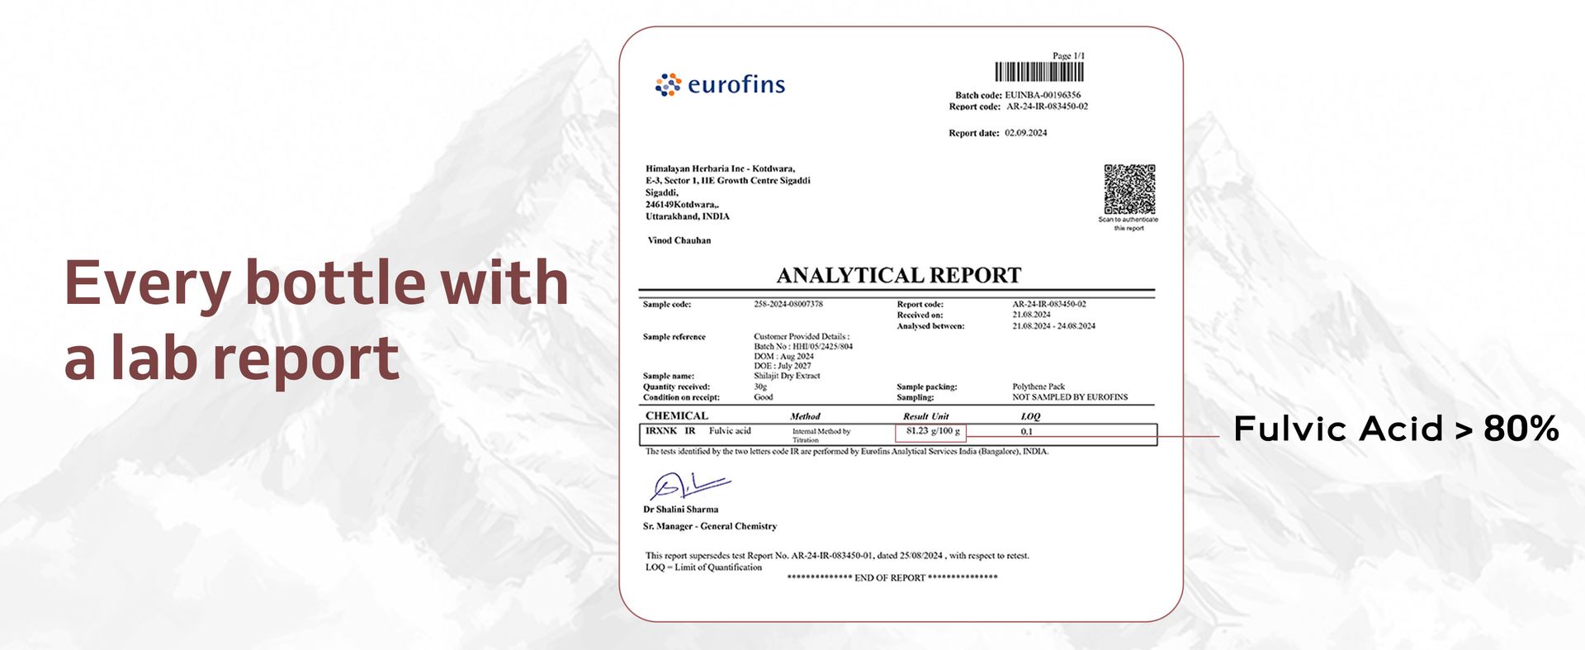Click the "Report date:" label

(x=974, y=133)
